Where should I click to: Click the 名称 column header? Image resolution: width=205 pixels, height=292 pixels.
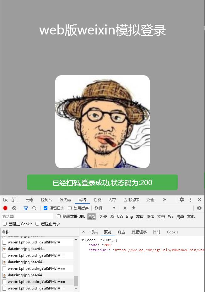[x=40, y=232]
